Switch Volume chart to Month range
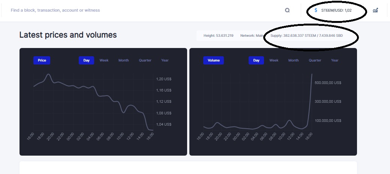This screenshot has height=174, width=390. coord(294,60)
